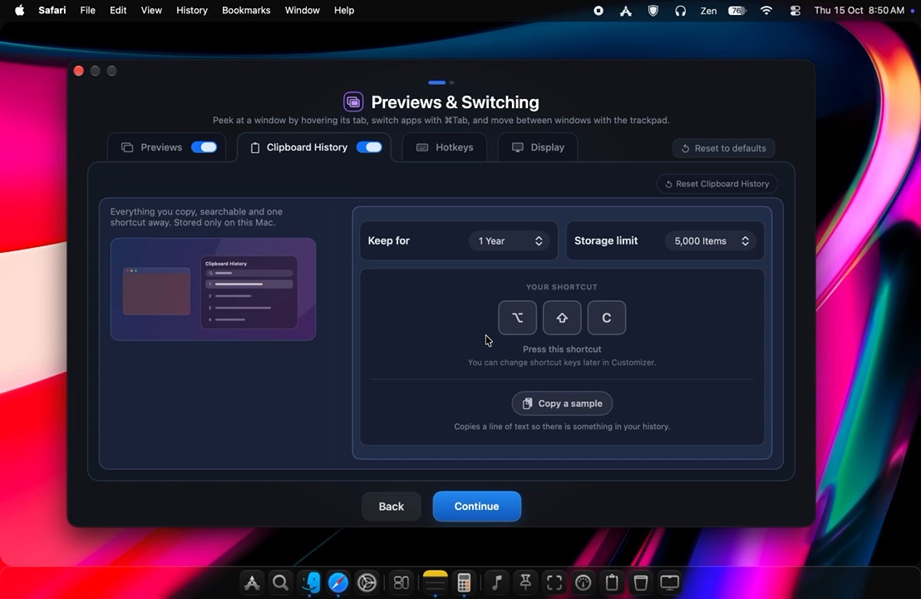Open the Bookmarks menu

[246, 11]
